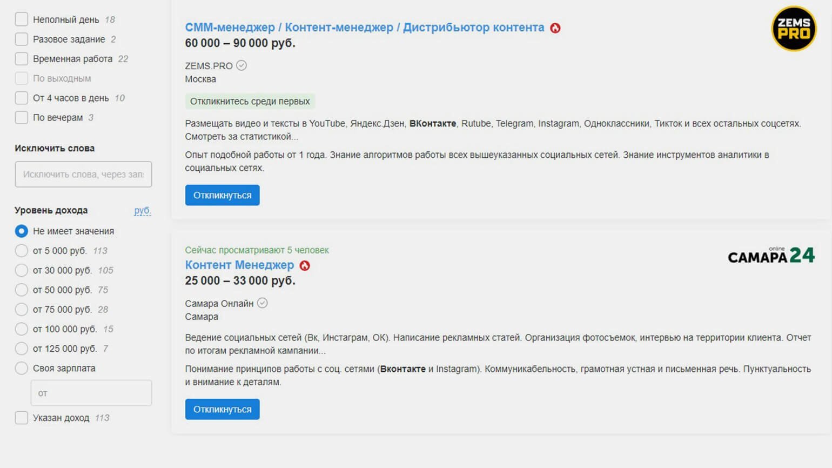Screen dimensions: 832x468
Task: Click fire icon beside Контент Менеджер title
Action: 305,266
